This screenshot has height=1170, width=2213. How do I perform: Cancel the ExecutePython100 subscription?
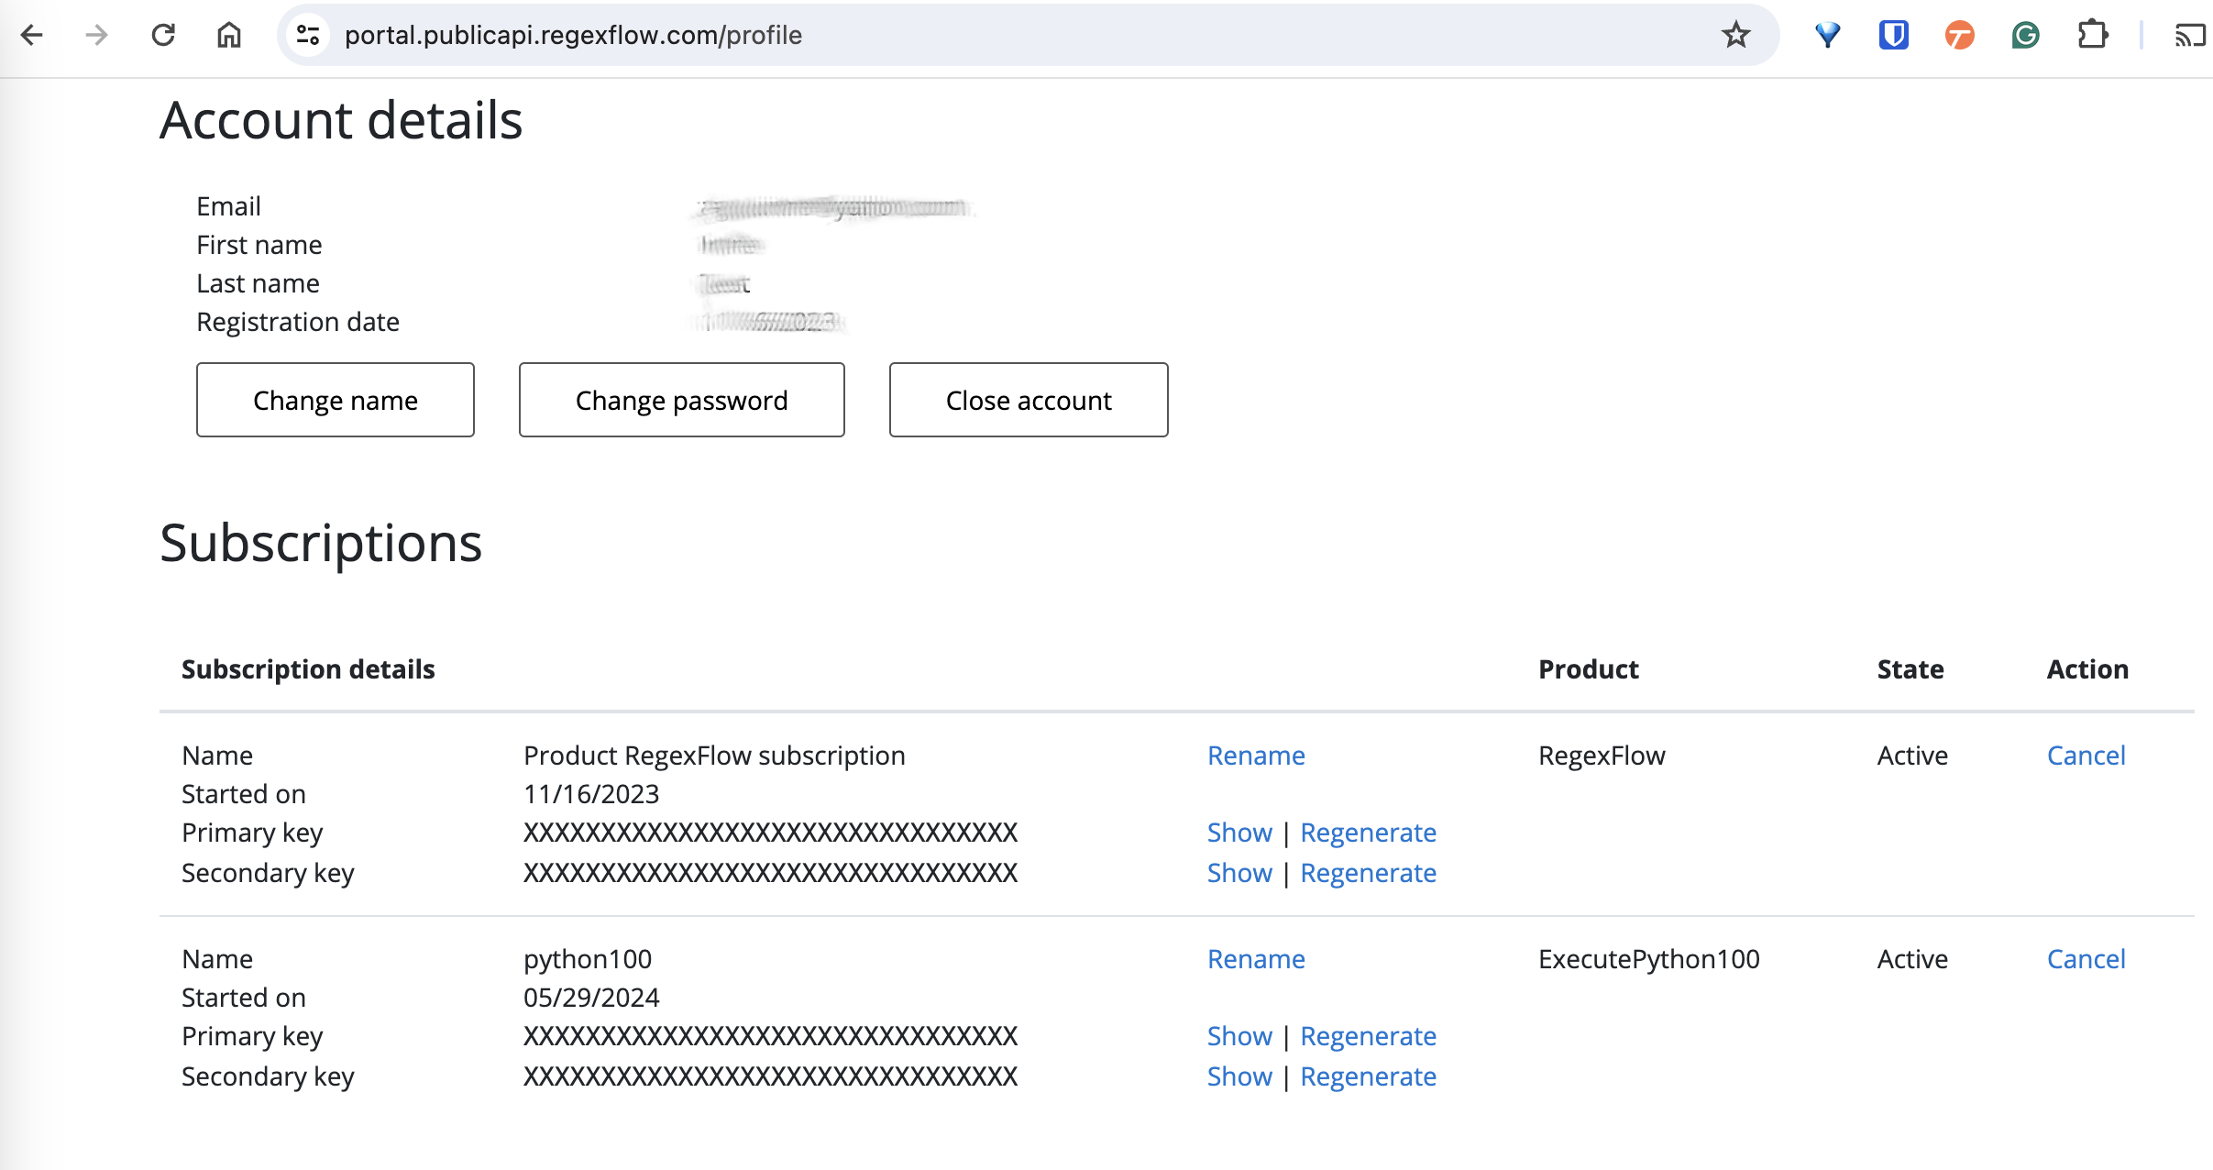tap(2086, 959)
